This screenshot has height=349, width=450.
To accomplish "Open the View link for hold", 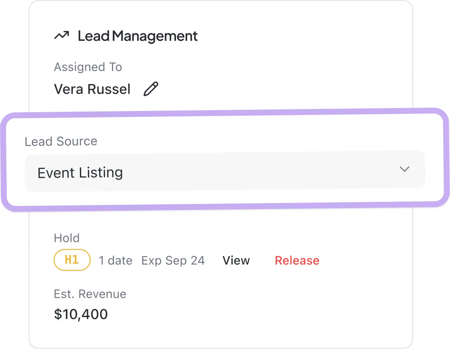I will pyautogui.click(x=236, y=261).
